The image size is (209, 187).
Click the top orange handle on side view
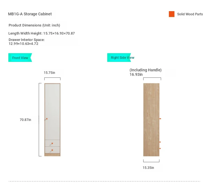coord(160,118)
